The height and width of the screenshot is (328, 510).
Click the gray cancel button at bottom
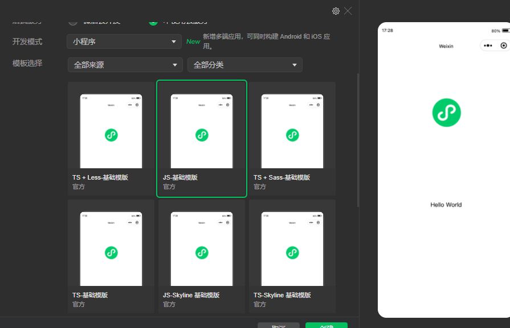(279, 325)
